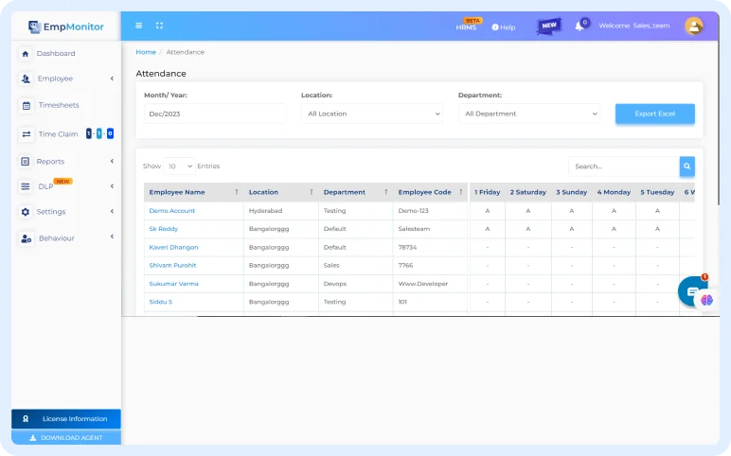This screenshot has width=731, height=456.
Task: Expand the Reports sidebar menu
Action: (x=51, y=162)
